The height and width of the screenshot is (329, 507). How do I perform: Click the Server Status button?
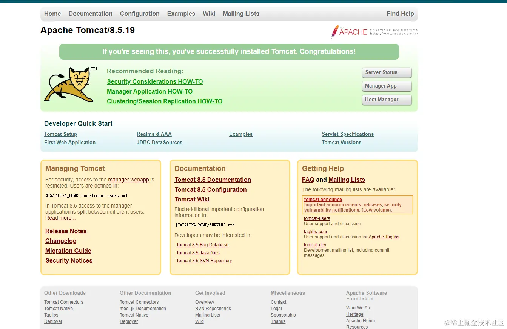click(387, 72)
